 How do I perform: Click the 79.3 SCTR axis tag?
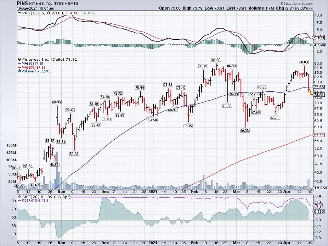click(x=318, y=205)
